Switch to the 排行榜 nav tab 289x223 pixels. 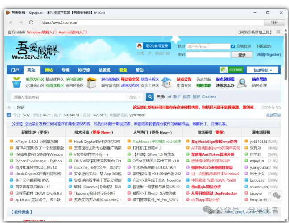click(x=84, y=70)
